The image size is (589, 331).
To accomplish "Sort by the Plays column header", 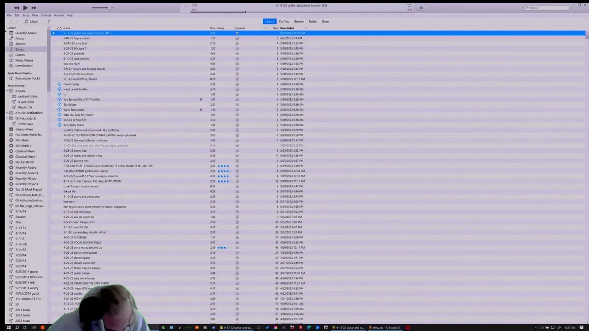I will [275, 28].
